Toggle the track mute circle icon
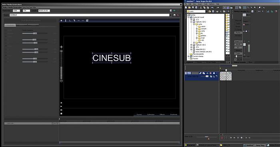280x147 pixels. [x=214, y=73]
